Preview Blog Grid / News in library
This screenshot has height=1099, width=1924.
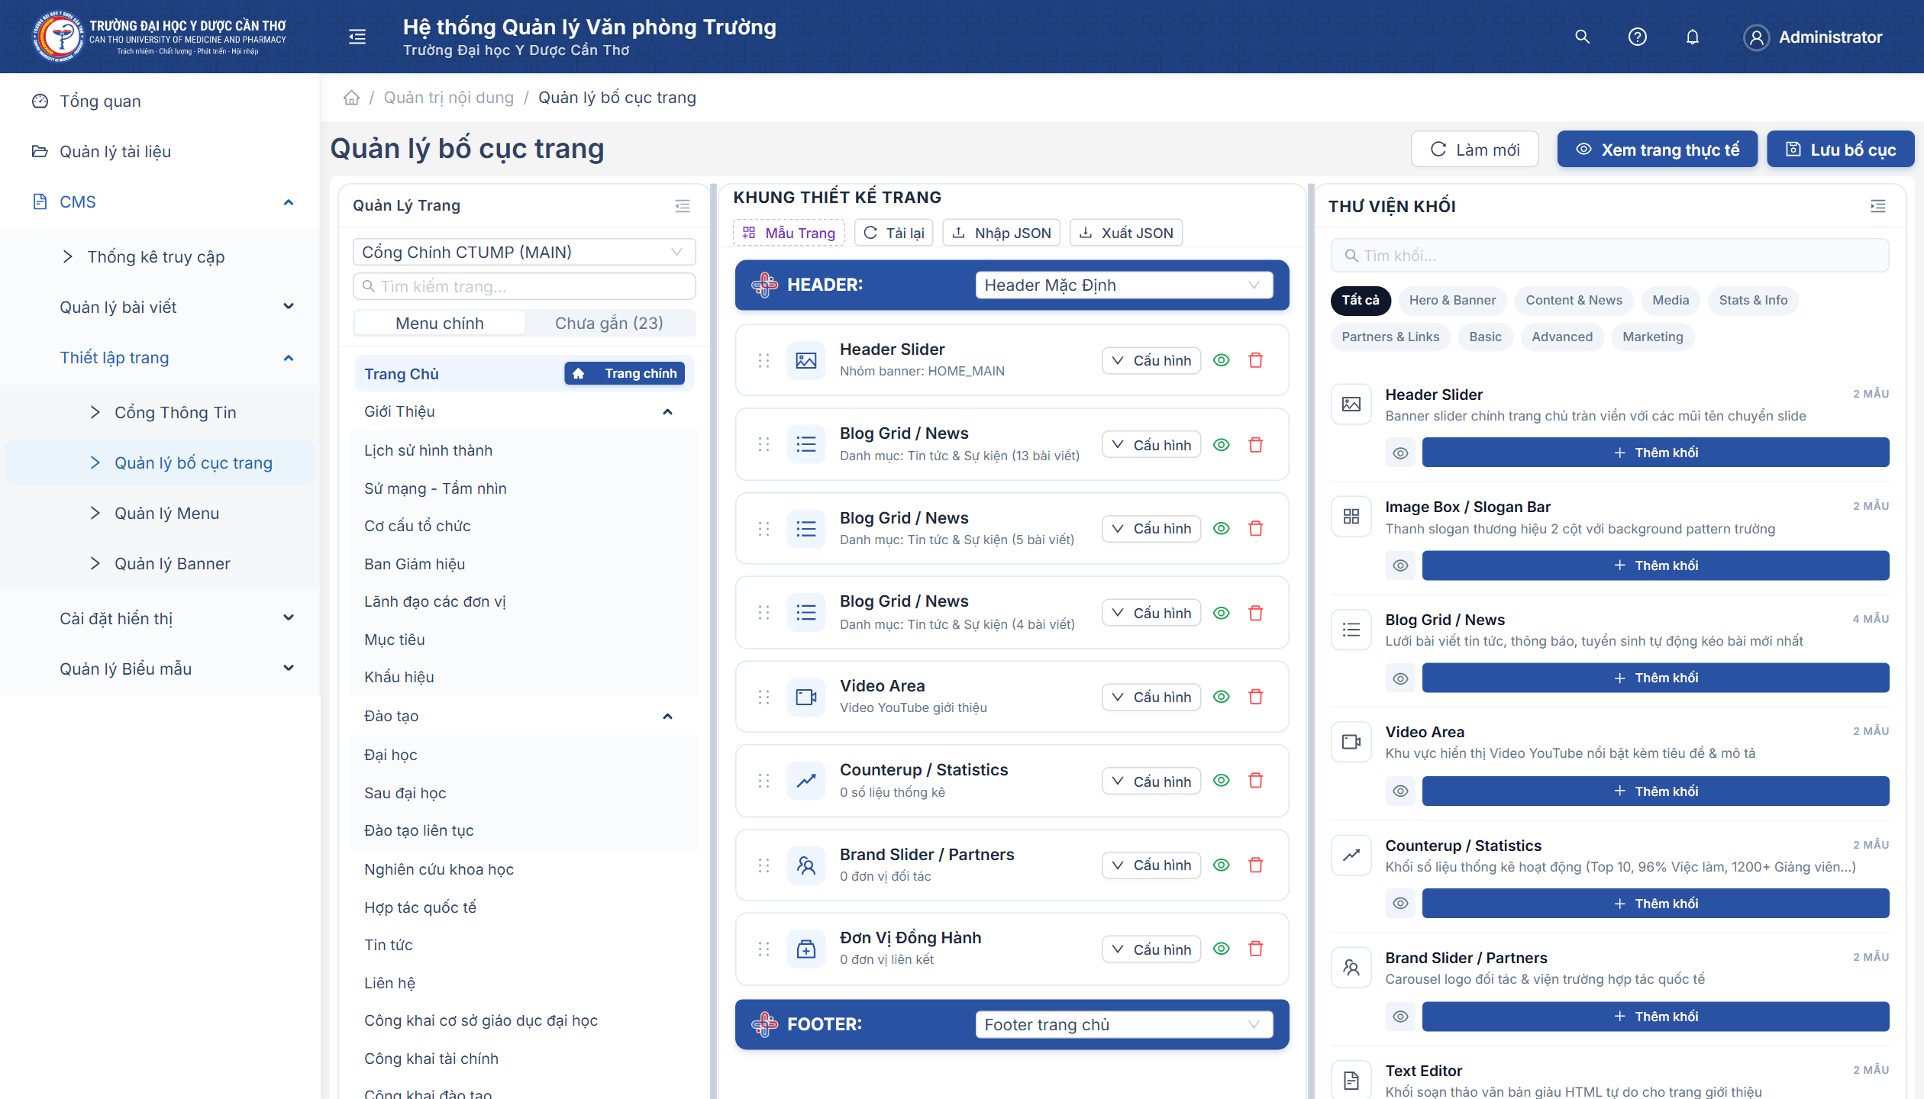(x=1400, y=678)
